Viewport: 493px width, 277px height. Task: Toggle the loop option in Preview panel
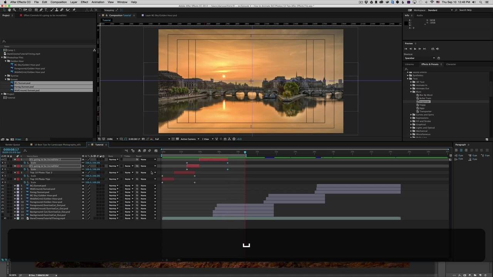(433, 49)
